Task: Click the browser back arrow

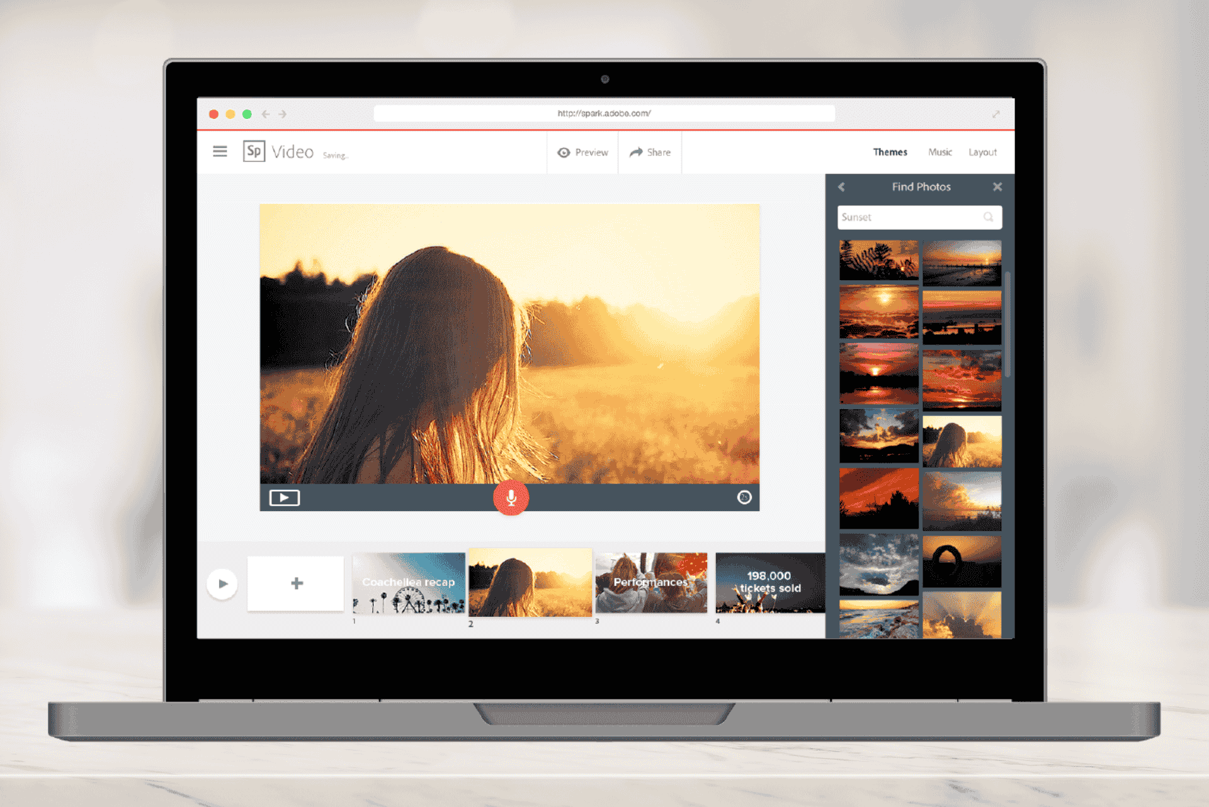Action: 266,114
